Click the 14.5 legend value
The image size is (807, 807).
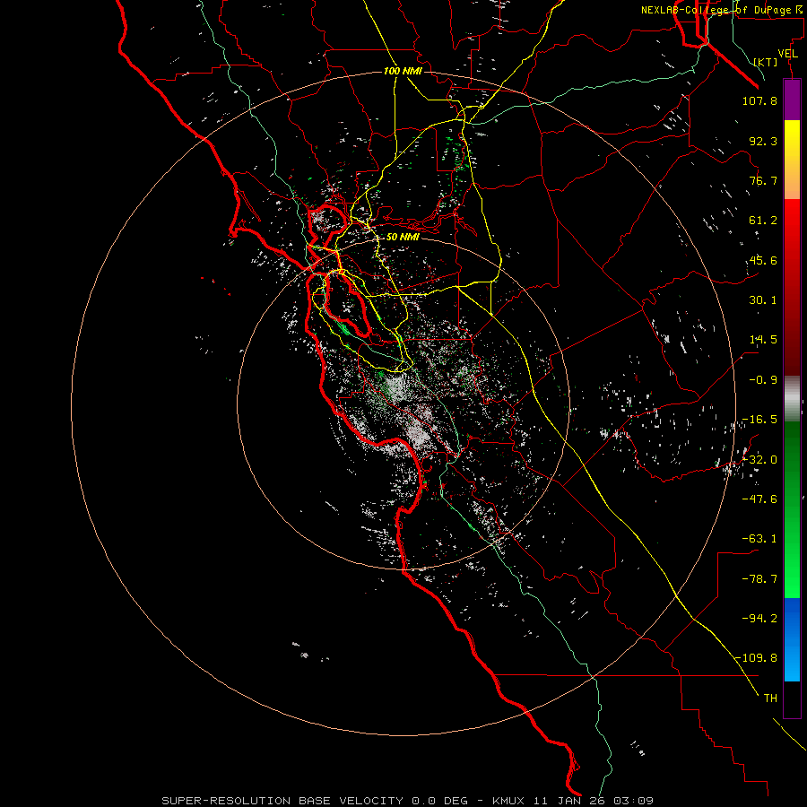[763, 340]
